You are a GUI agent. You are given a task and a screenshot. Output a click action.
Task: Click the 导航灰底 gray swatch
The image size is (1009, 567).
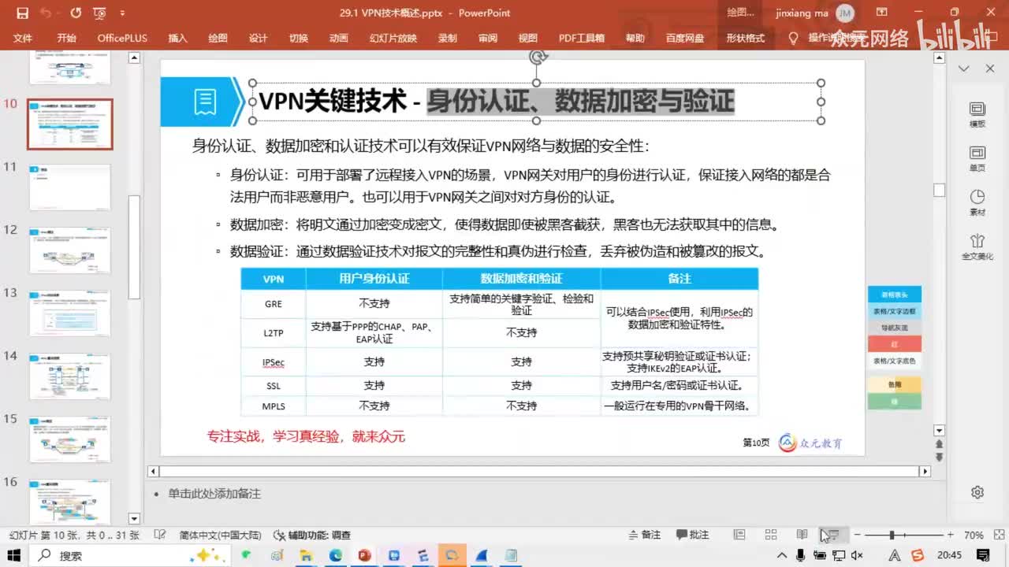tap(894, 328)
